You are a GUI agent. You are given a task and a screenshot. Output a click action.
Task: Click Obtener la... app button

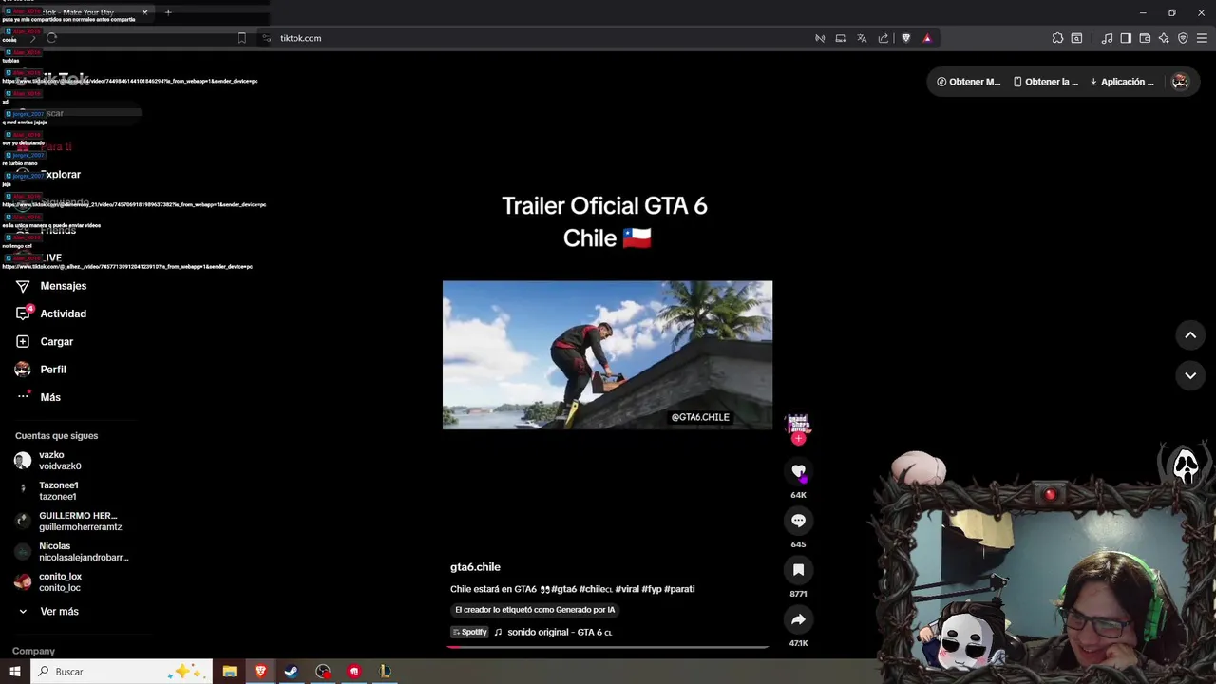coord(1045,82)
